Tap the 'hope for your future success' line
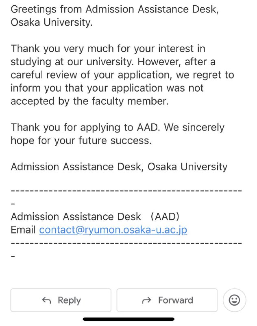This screenshot has height=326, width=257. (x=81, y=141)
